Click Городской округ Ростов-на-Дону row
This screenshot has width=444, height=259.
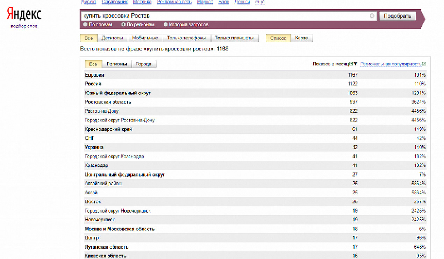(x=255, y=120)
